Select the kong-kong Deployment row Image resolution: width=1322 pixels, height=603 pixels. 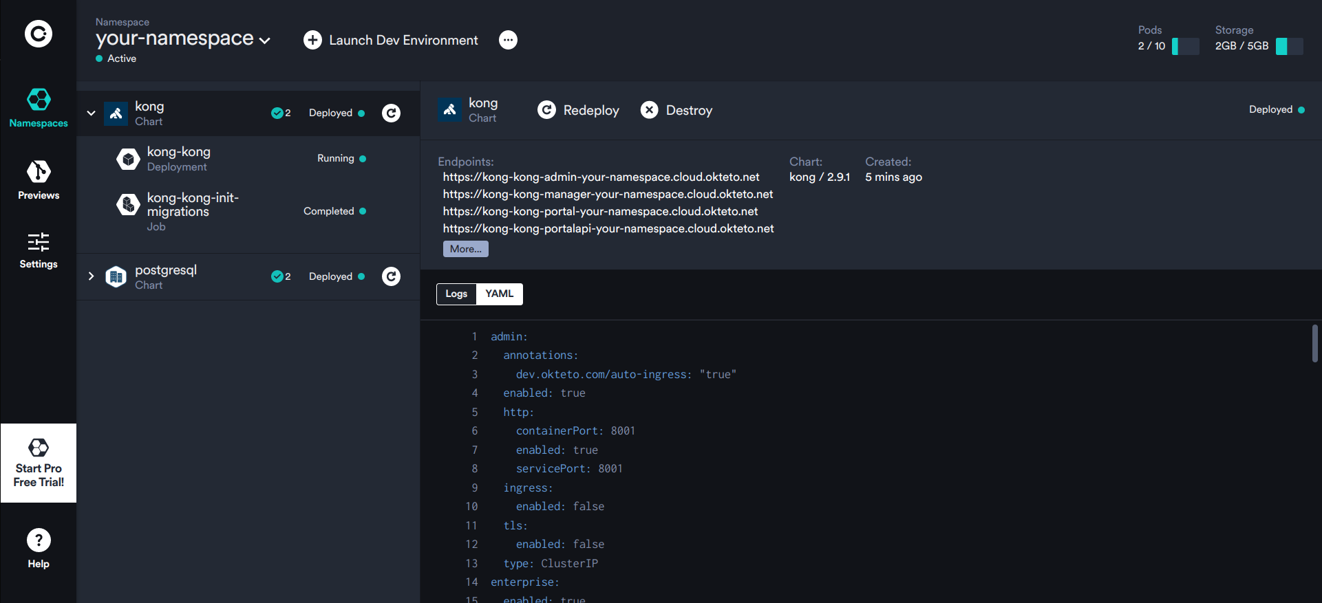(x=248, y=159)
